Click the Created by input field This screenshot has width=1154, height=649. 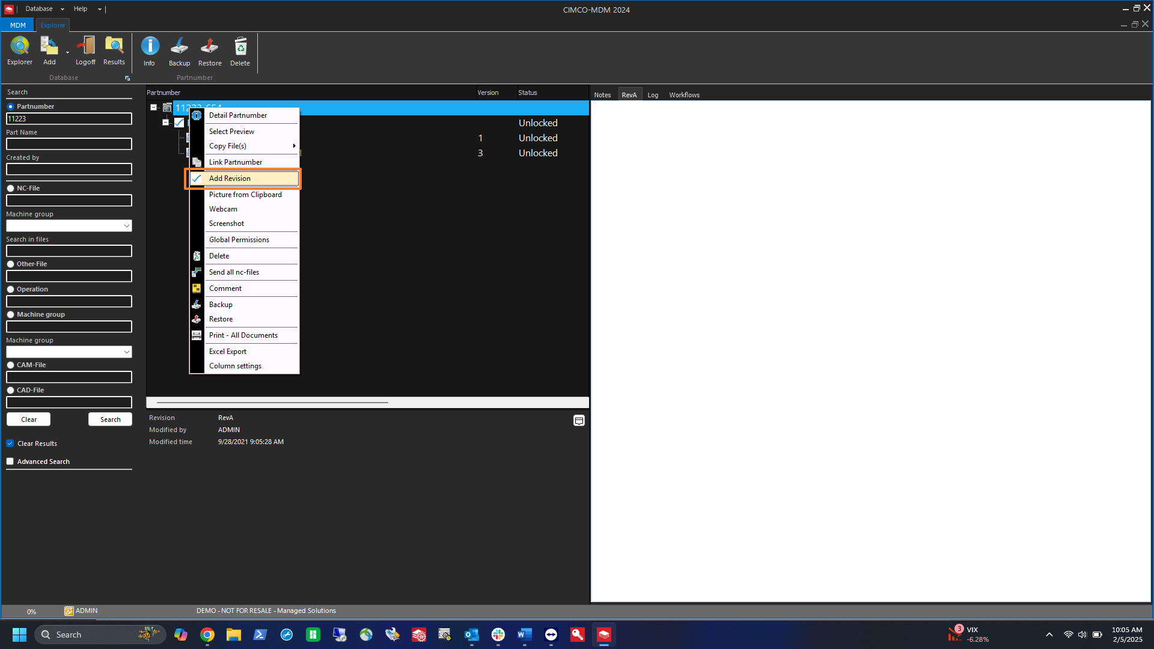coord(69,169)
